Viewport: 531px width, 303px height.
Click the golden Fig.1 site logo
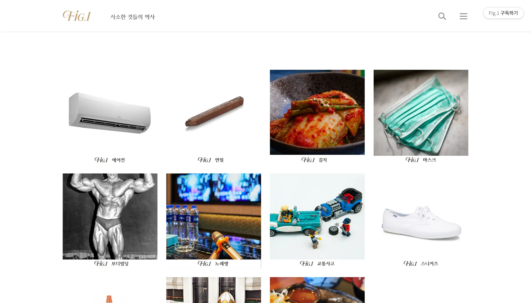coord(77,16)
